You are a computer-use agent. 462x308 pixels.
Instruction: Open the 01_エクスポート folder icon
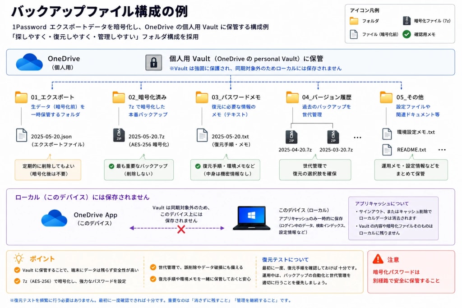pos(21,97)
